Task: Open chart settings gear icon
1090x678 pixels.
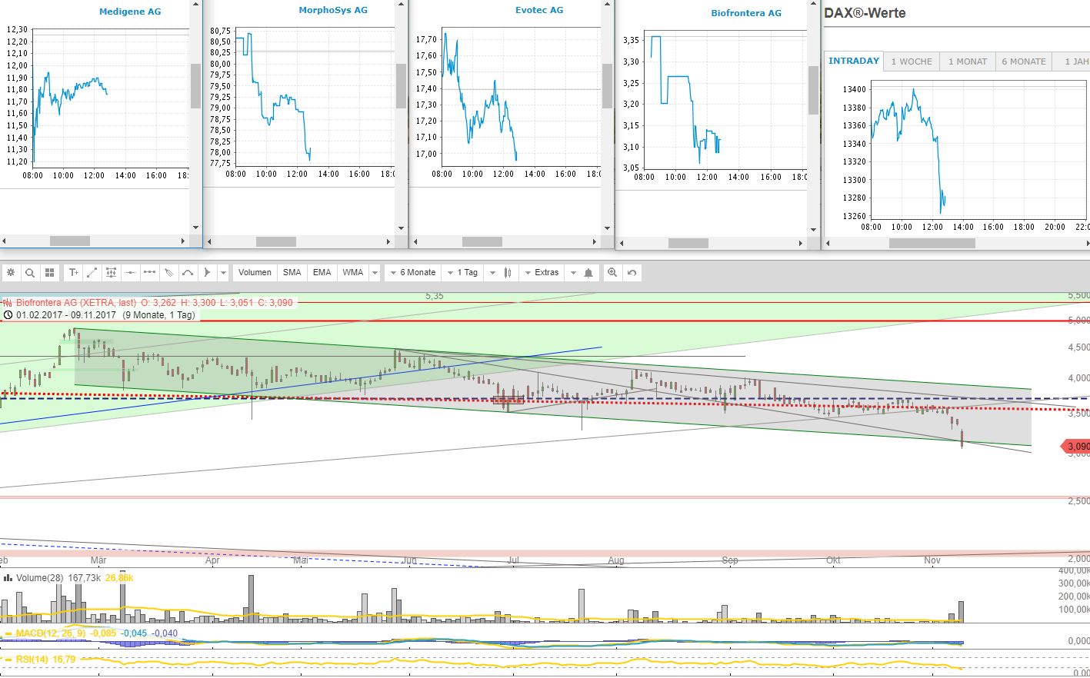Action: coord(11,273)
